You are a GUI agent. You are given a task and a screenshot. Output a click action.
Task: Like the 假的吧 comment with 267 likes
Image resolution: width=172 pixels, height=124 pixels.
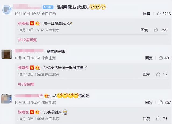pyautogui.click(x=161, y=102)
